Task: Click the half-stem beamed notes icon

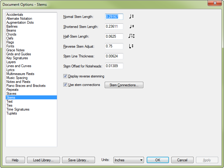Action: (131, 36)
